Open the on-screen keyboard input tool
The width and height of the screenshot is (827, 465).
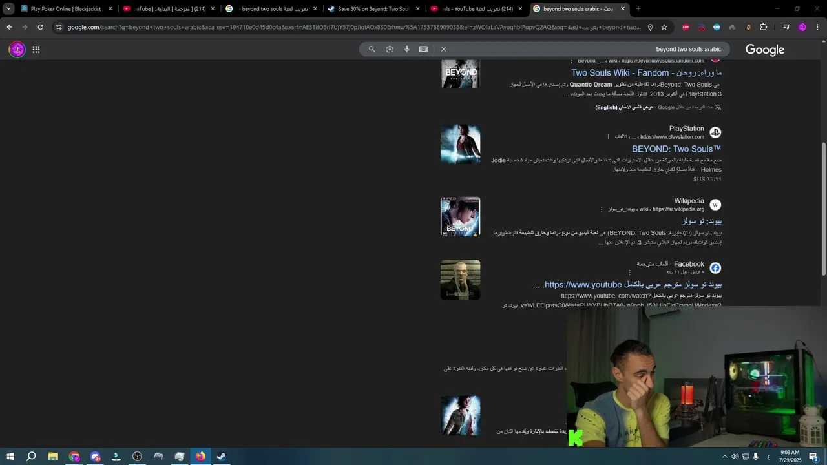pos(423,49)
